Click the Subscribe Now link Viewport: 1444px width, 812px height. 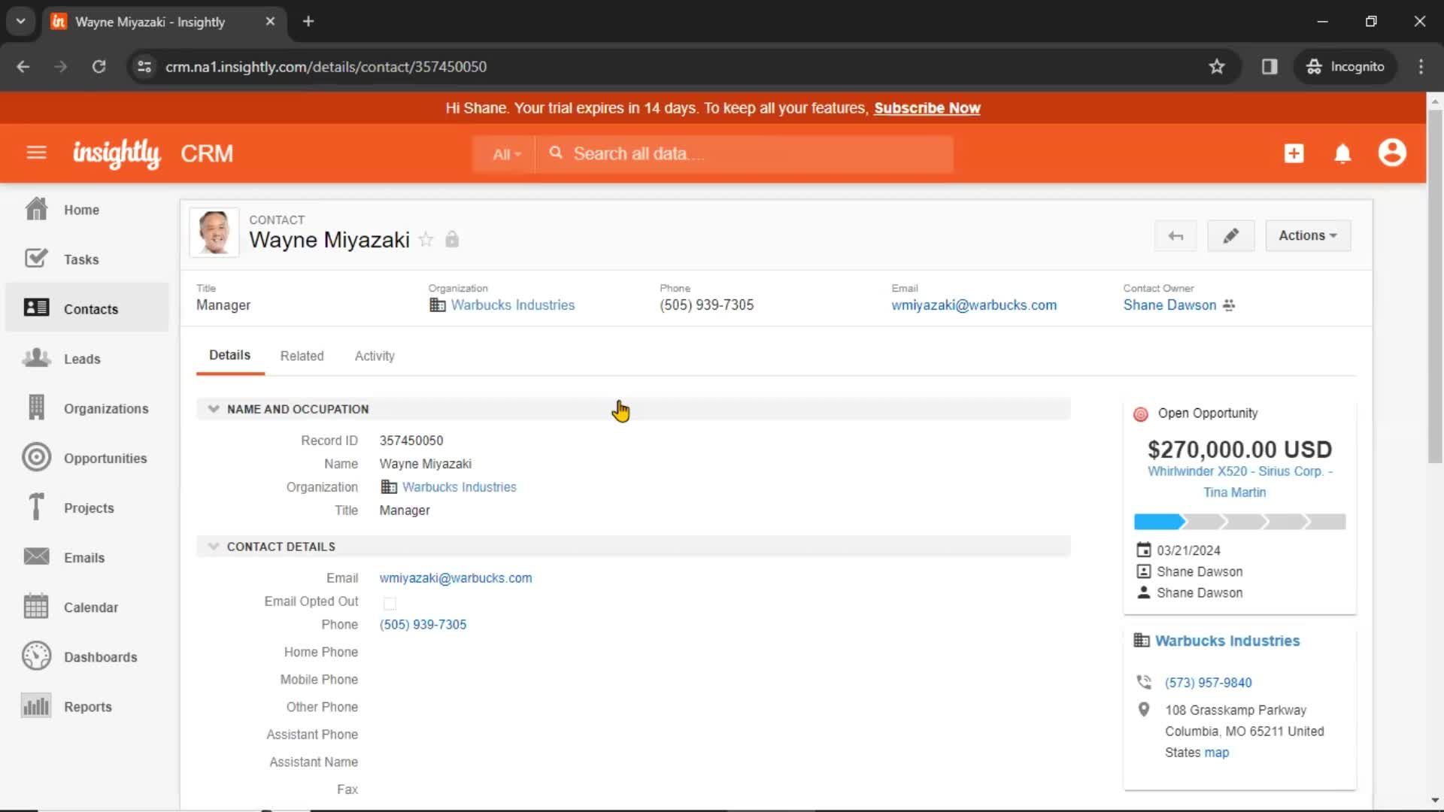click(927, 108)
